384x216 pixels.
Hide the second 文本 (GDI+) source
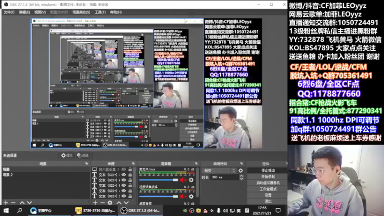tap(124, 180)
